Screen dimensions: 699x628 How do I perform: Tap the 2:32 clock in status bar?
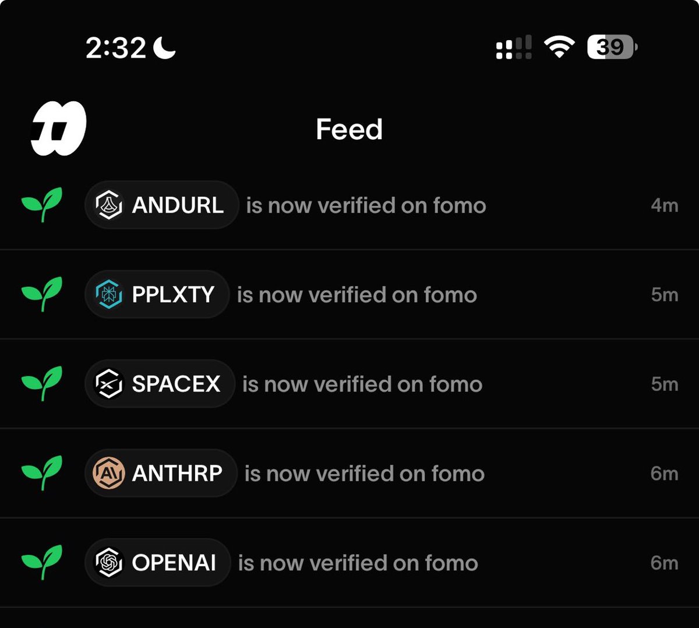(x=116, y=48)
